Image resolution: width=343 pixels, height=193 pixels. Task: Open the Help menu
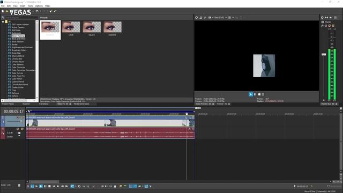47,6
